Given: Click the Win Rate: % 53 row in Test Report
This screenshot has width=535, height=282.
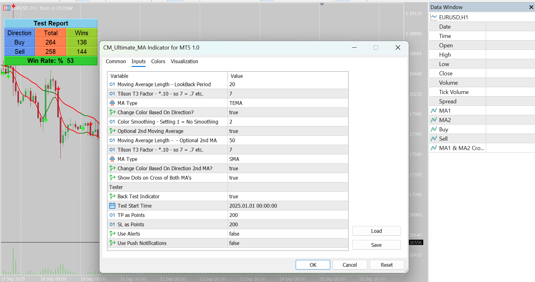Looking at the screenshot, I should pos(51,61).
